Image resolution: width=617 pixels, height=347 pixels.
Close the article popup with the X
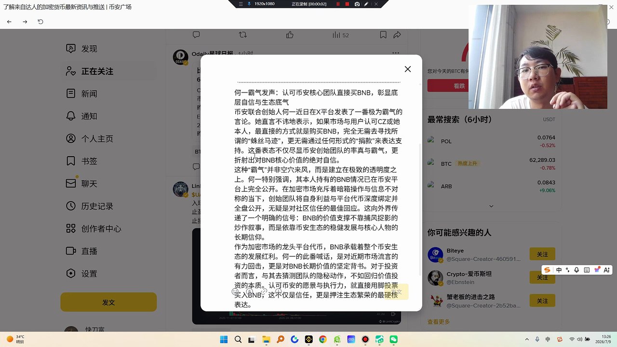[408, 69]
